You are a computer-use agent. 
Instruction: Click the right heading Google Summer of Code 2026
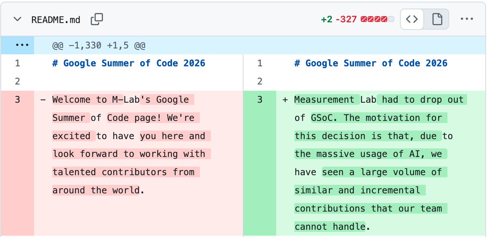click(371, 63)
